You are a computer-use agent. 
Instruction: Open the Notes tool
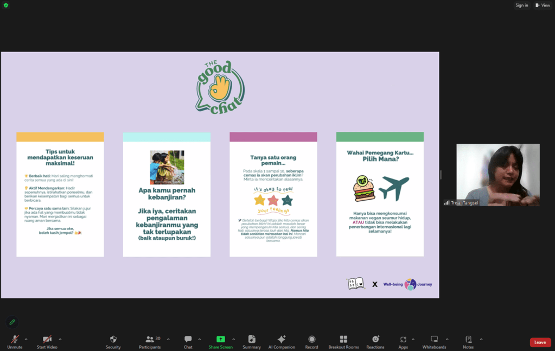pyautogui.click(x=468, y=340)
